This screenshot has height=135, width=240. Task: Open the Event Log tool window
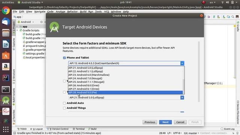click(228, 129)
